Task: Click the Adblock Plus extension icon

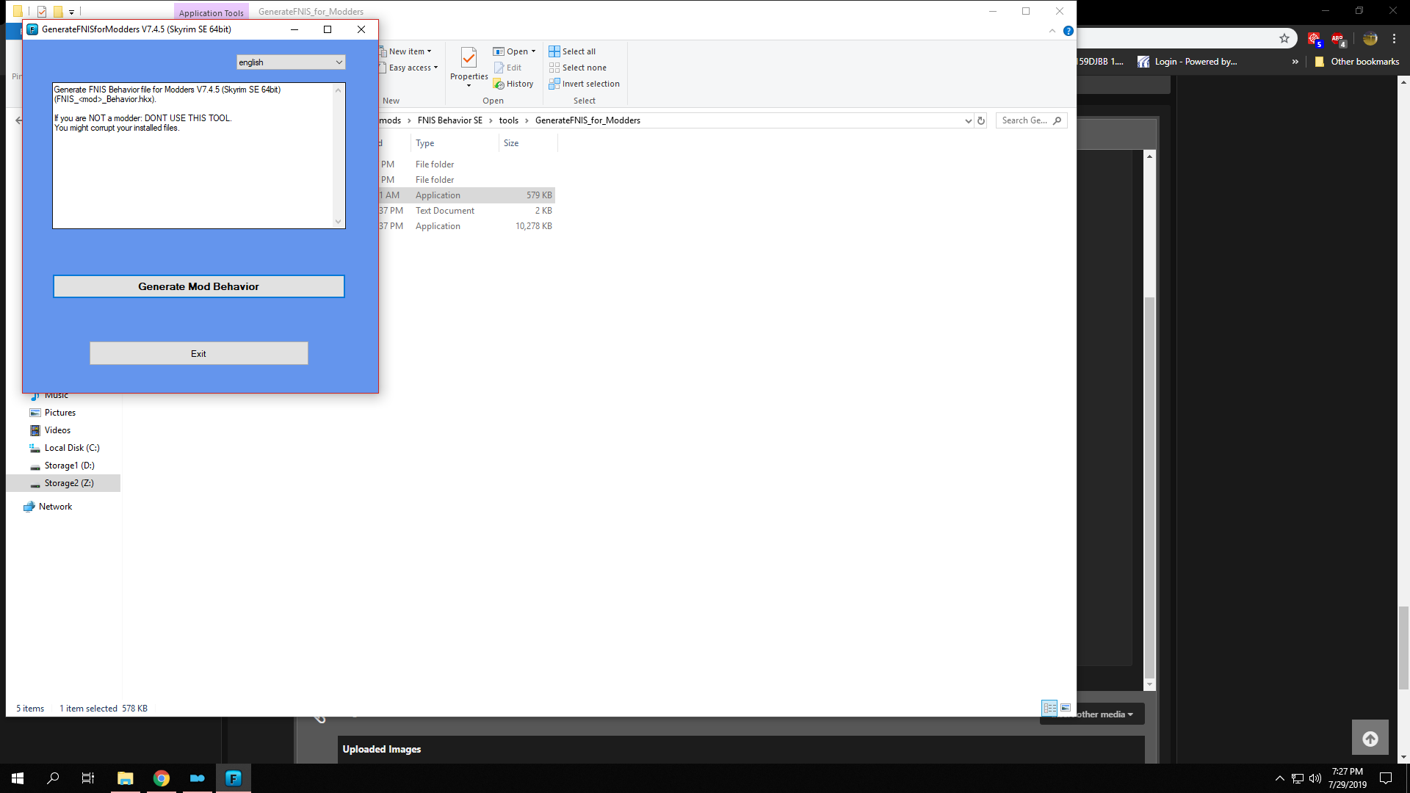Action: pos(1338,39)
